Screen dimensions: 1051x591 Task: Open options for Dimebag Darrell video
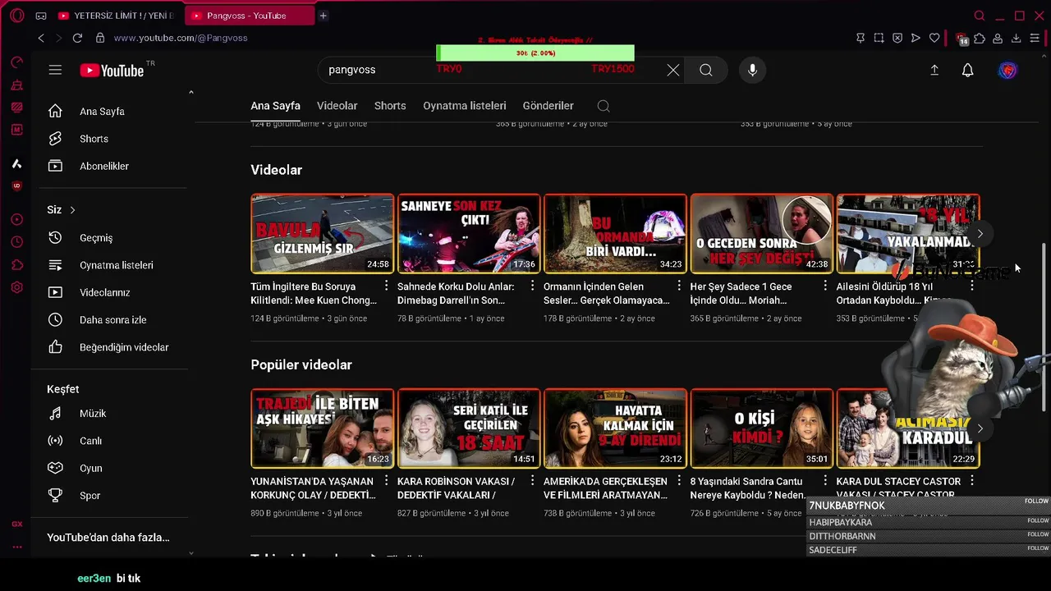[532, 286]
